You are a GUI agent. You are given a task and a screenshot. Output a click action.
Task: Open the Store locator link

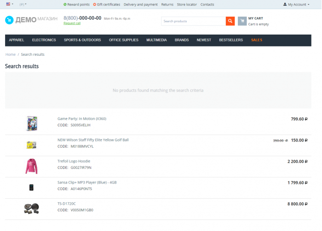[187, 4]
